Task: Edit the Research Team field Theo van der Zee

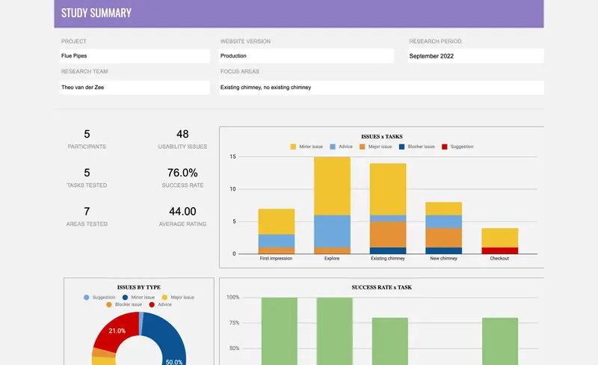Action: 135,88
